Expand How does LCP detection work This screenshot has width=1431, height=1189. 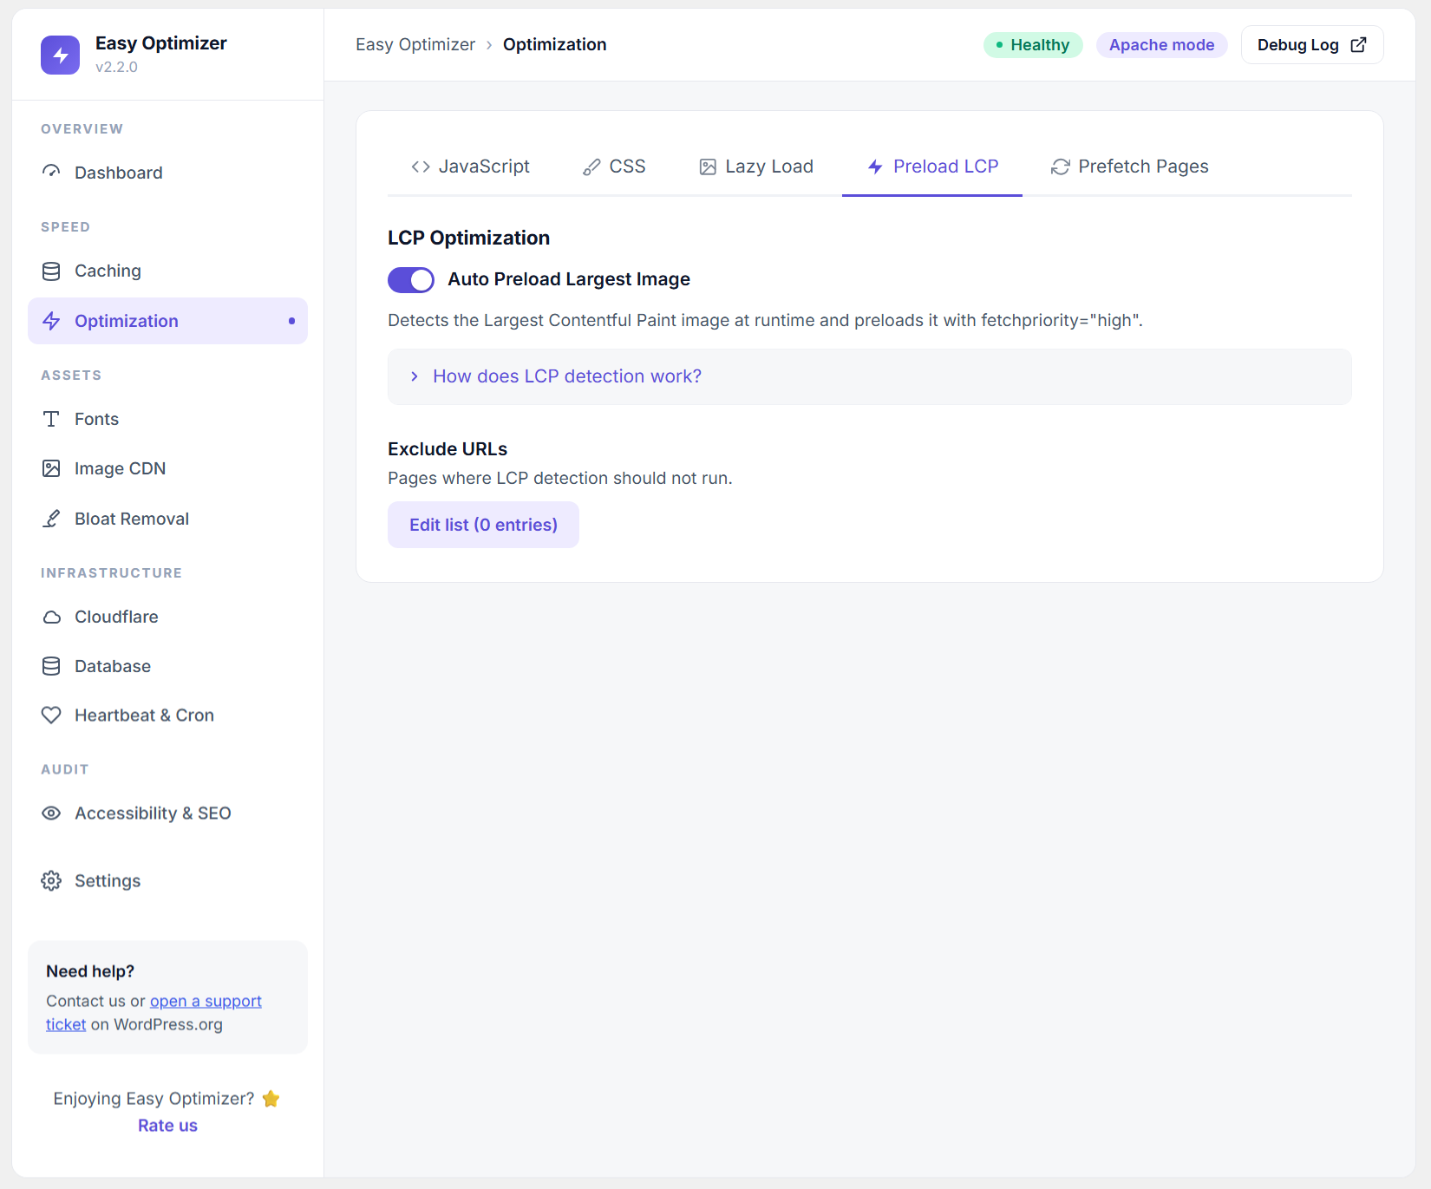(x=869, y=376)
